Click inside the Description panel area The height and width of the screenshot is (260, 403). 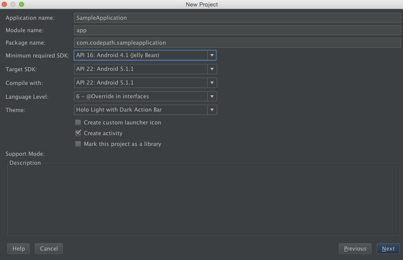pos(203,199)
